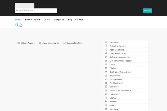Click the icon beside Idioma category
The width and height of the screenshot is (167, 111).
pos(106,98)
